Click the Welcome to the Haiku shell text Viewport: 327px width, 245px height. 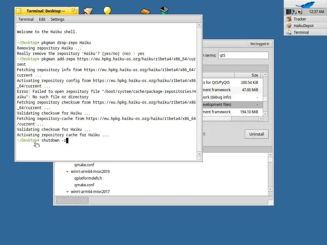coord(47,32)
